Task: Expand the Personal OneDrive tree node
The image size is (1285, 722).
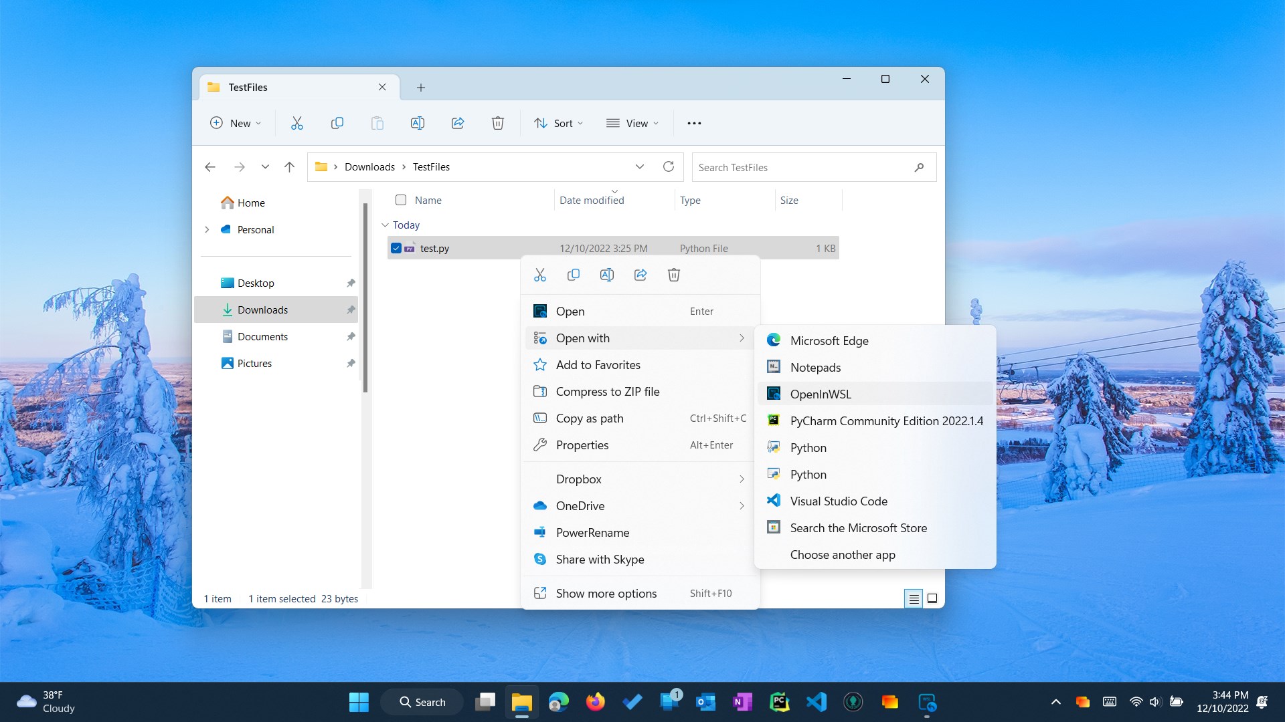Action: point(207,229)
